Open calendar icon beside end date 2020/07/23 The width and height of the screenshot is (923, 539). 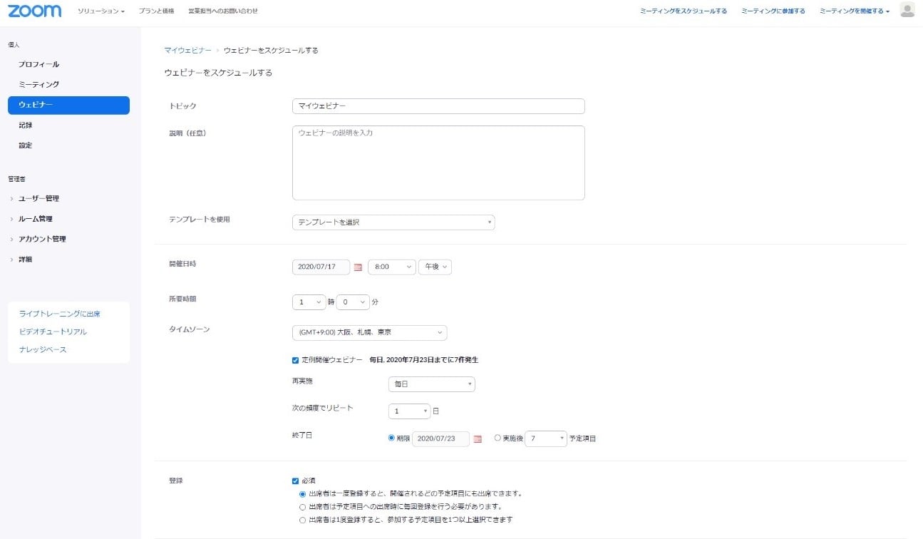pyautogui.click(x=478, y=439)
